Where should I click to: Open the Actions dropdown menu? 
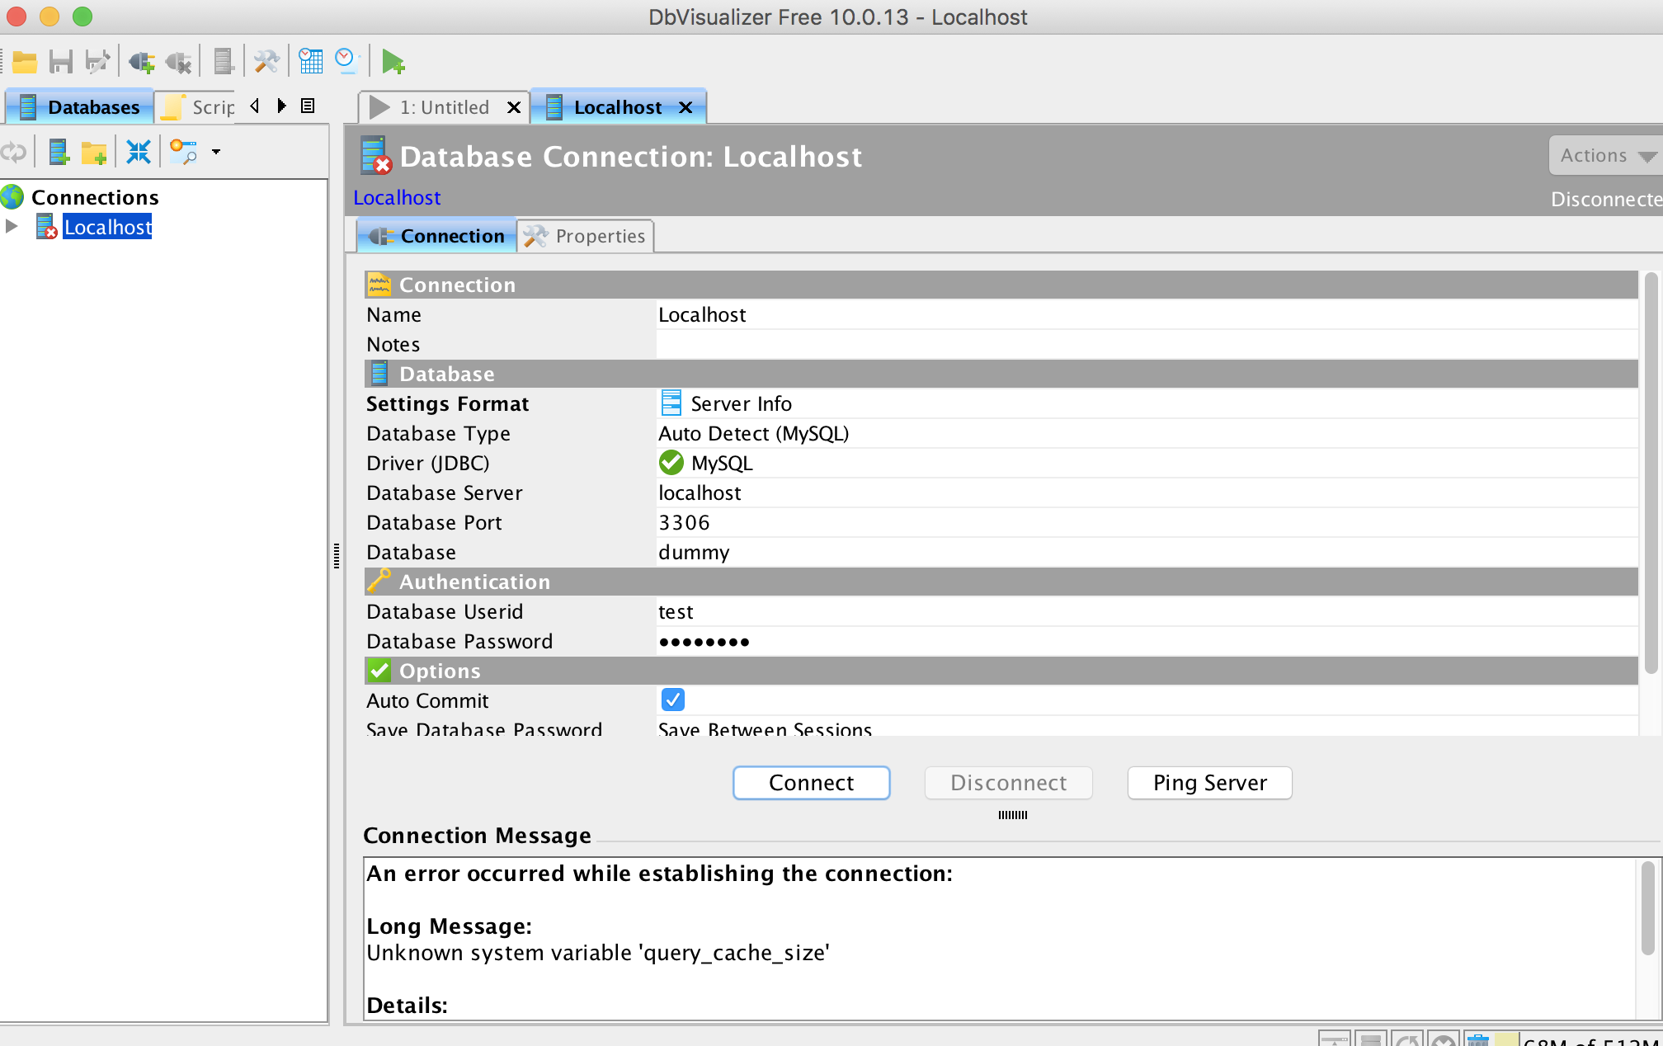pyautogui.click(x=1605, y=155)
